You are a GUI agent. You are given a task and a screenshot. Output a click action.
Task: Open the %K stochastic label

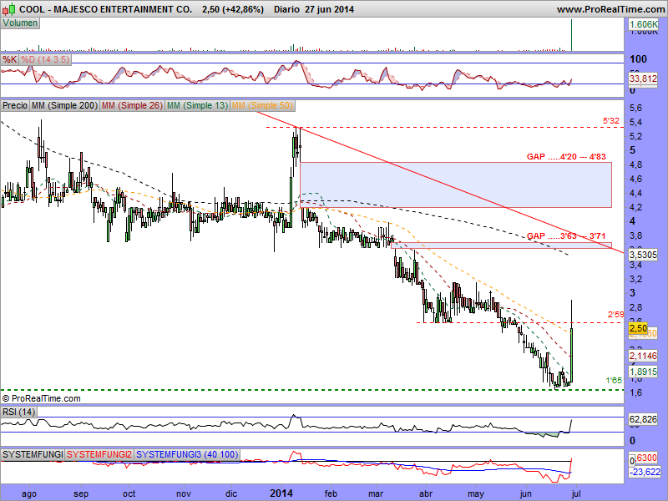pos(9,59)
